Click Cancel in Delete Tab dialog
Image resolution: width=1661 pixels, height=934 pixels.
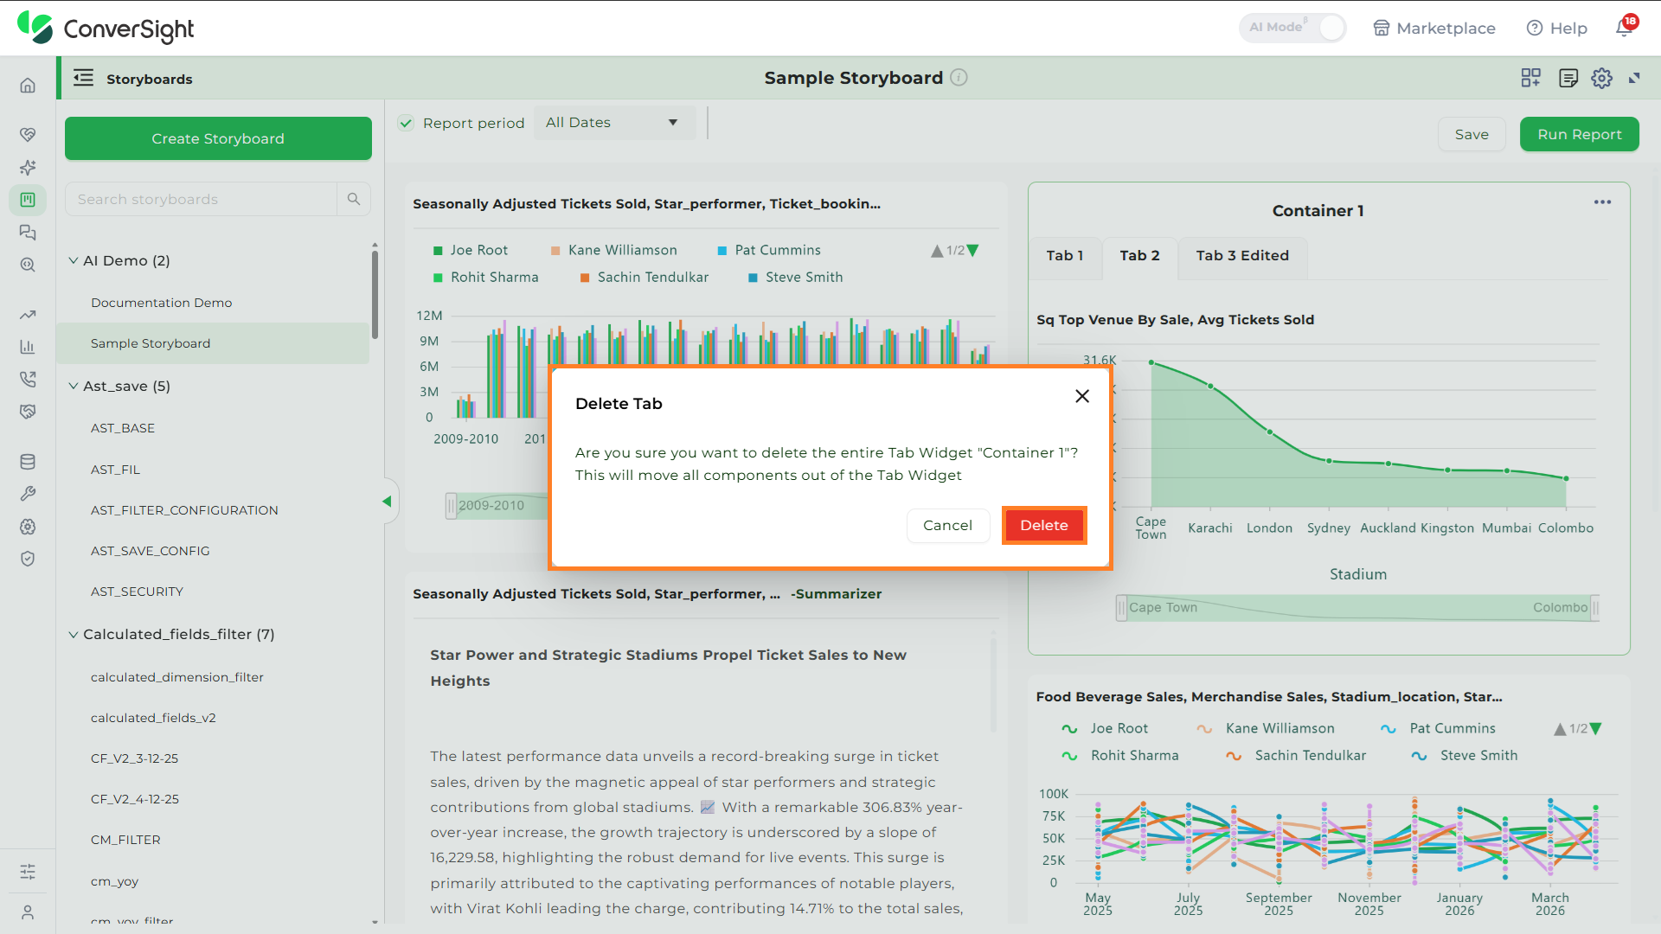[x=947, y=525]
